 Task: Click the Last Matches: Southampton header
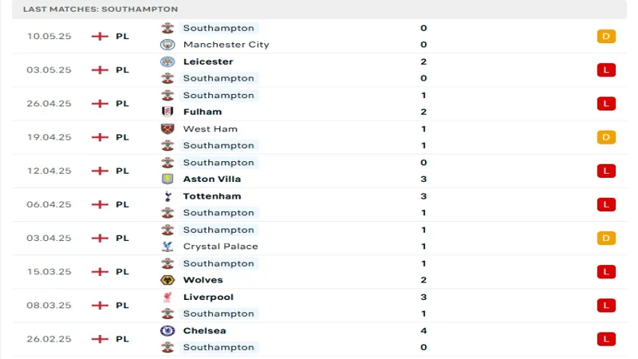(100, 9)
